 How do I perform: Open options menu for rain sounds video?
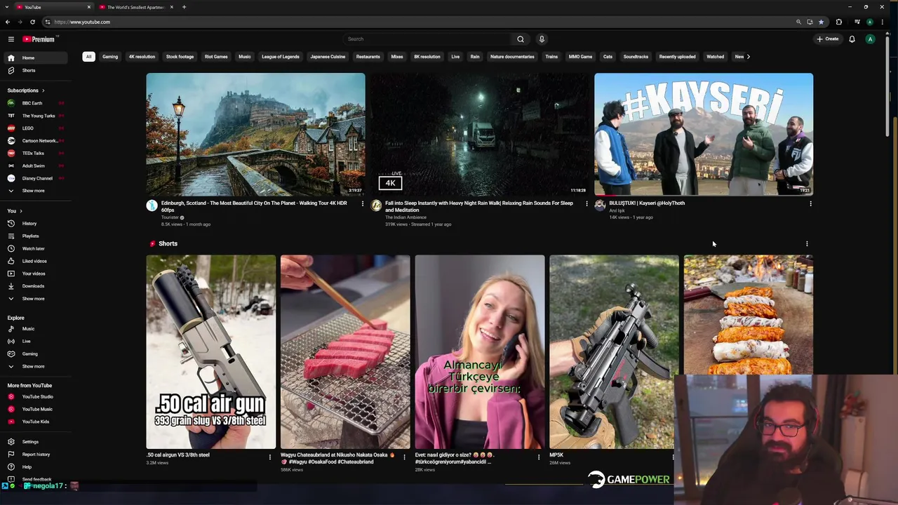click(587, 203)
